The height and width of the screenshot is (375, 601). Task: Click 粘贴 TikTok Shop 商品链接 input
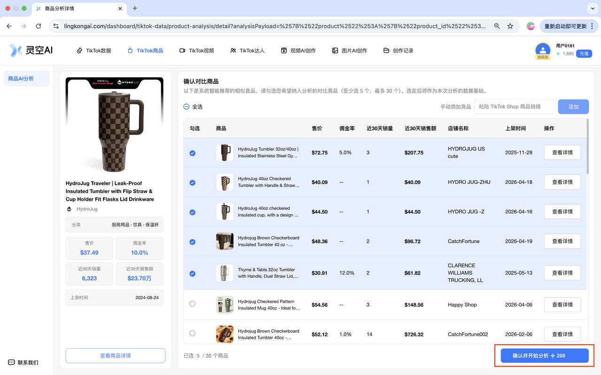coord(515,107)
